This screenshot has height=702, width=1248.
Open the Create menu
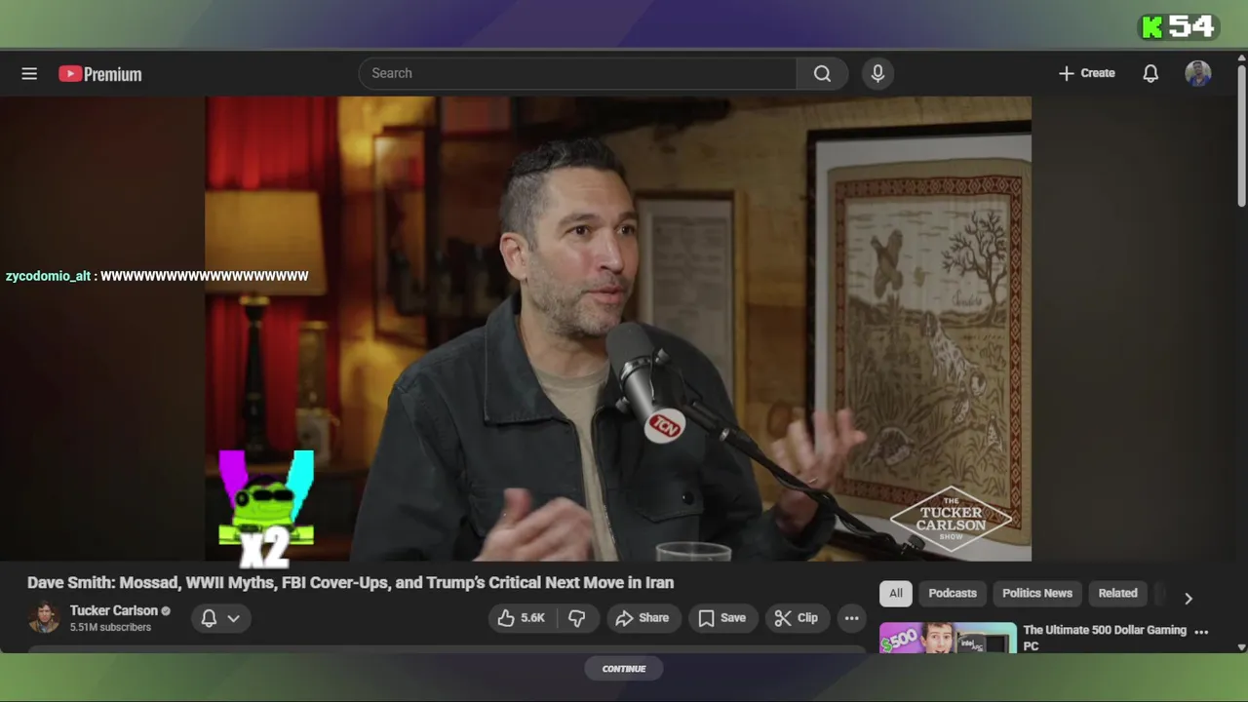point(1086,73)
